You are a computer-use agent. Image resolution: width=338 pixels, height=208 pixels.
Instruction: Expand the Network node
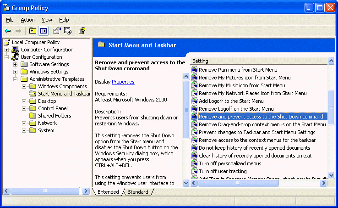click(x=24, y=123)
